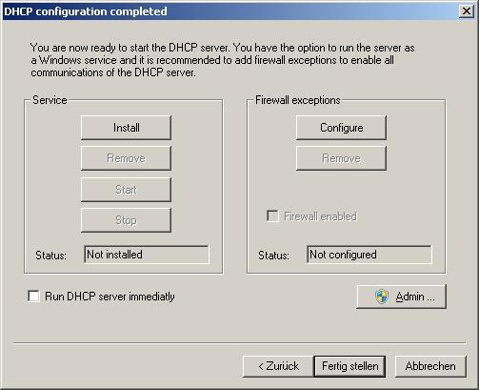Install the DHCP Windows service
This screenshot has width=479, height=390.
click(126, 128)
